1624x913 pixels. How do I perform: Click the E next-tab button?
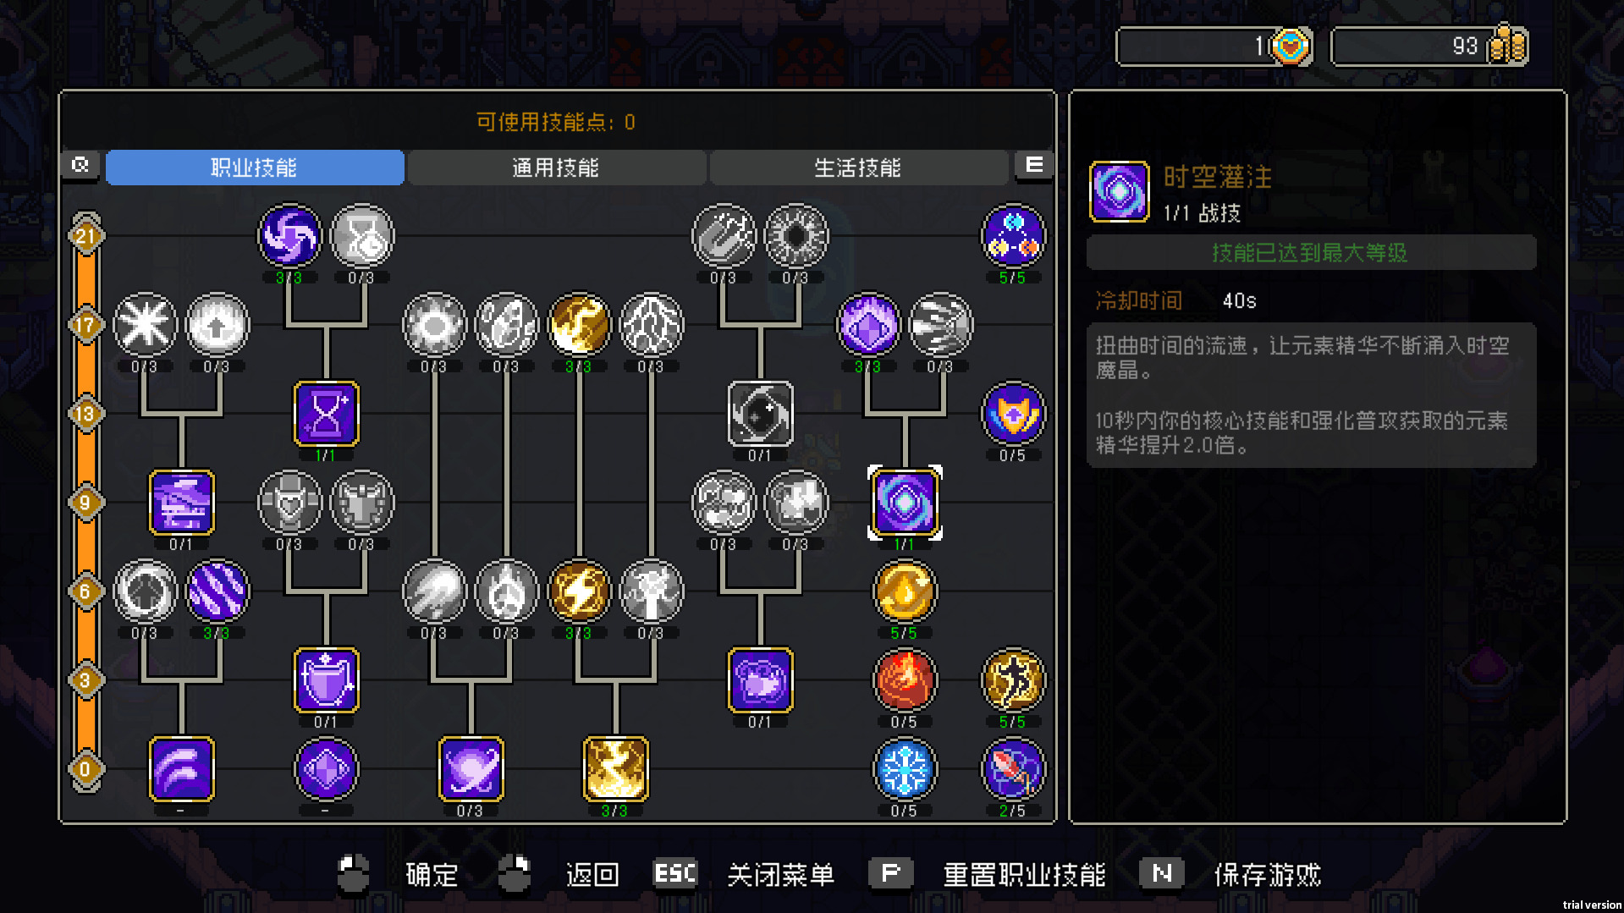point(1034,165)
